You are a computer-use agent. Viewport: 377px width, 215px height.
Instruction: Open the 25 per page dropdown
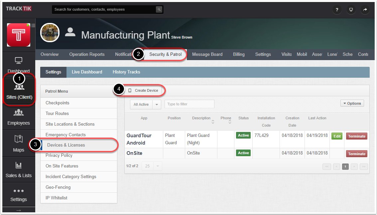point(152,166)
